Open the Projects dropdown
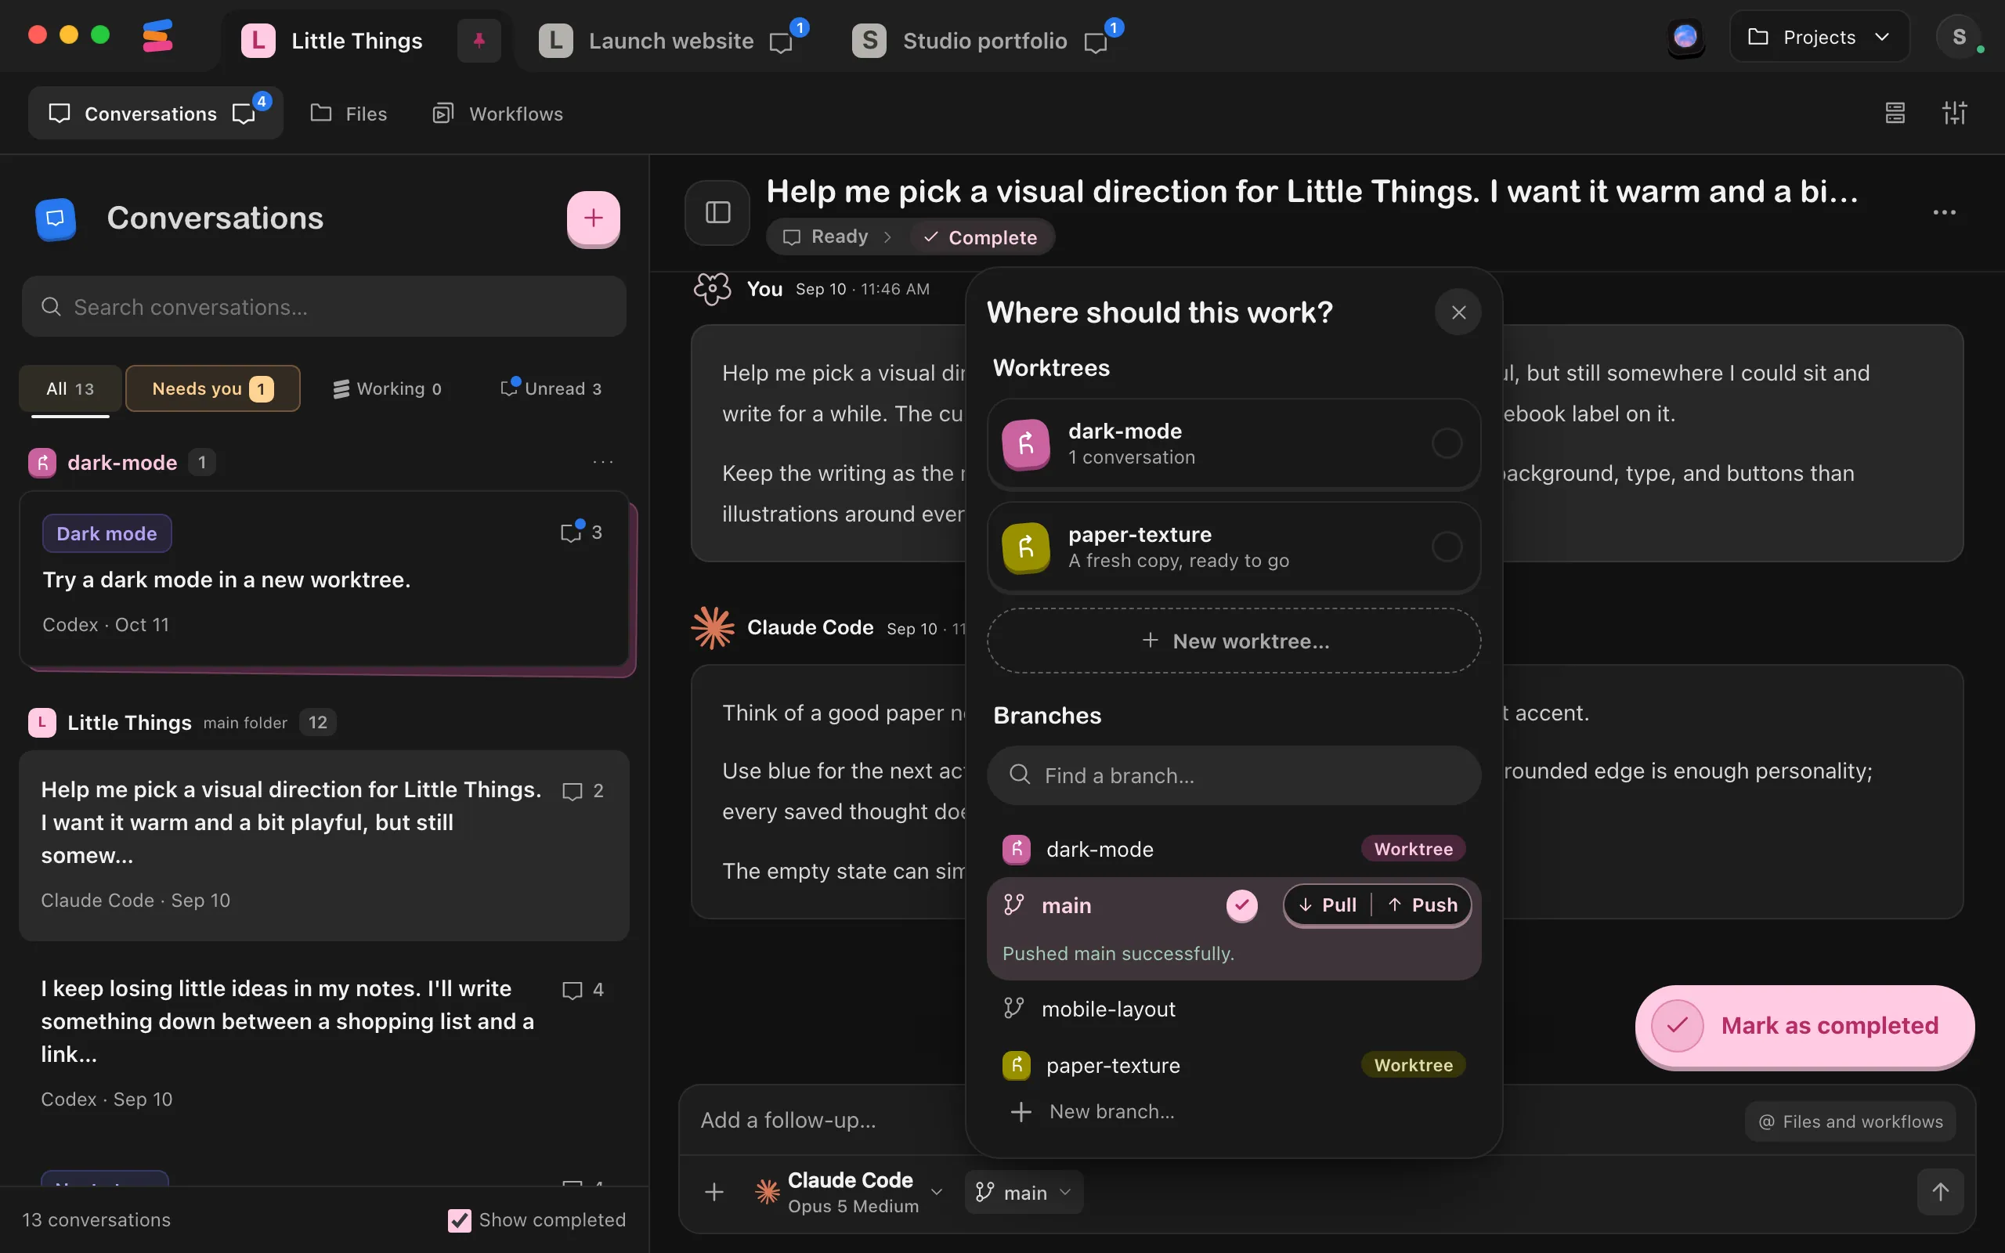The width and height of the screenshot is (2005, 1253). pos(1819,38)
